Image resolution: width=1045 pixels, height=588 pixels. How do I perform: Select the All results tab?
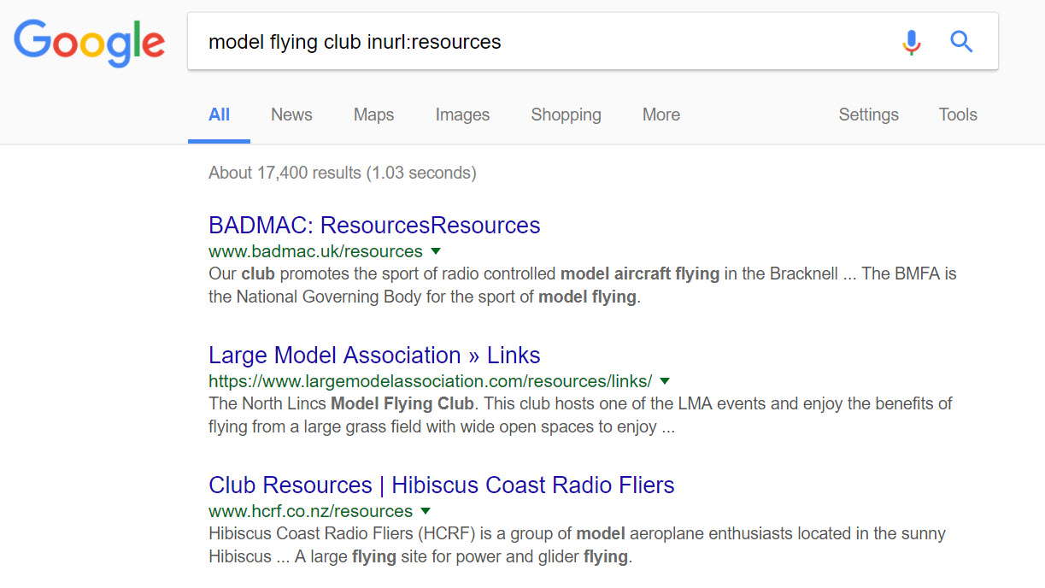tap(220, 115)
